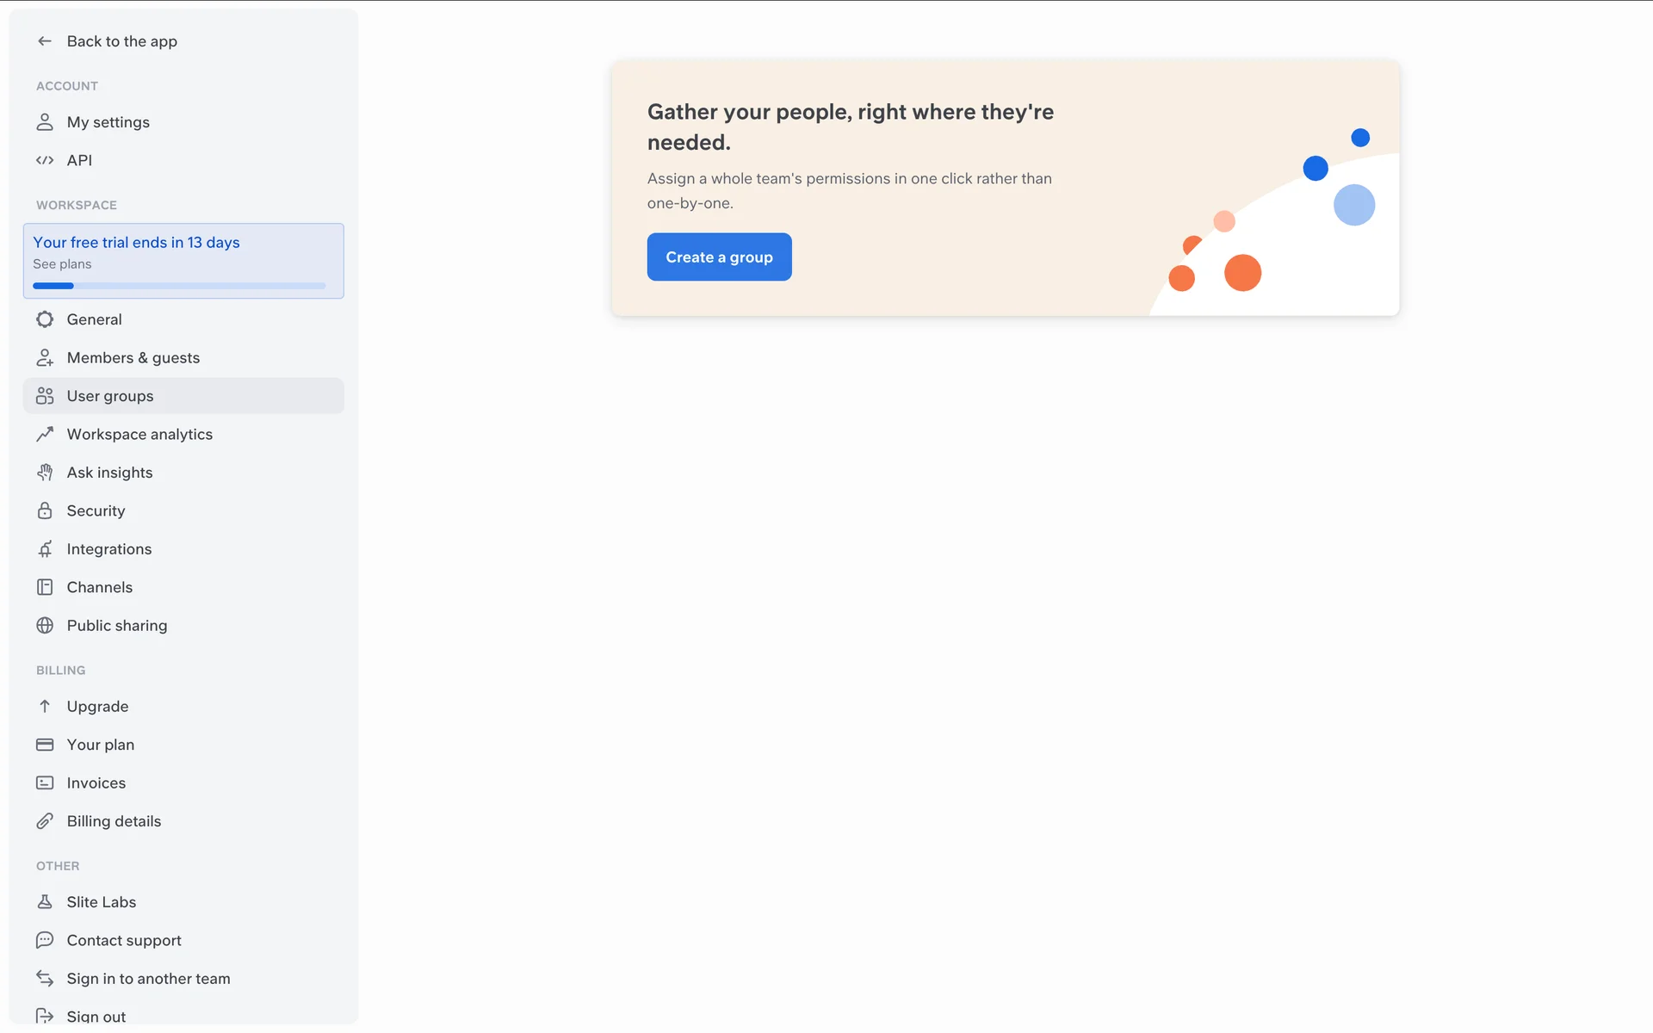Click the Workspace analytics chart icon
The height and width of the screenshot is (1033, 1653).
coord(45,435)
